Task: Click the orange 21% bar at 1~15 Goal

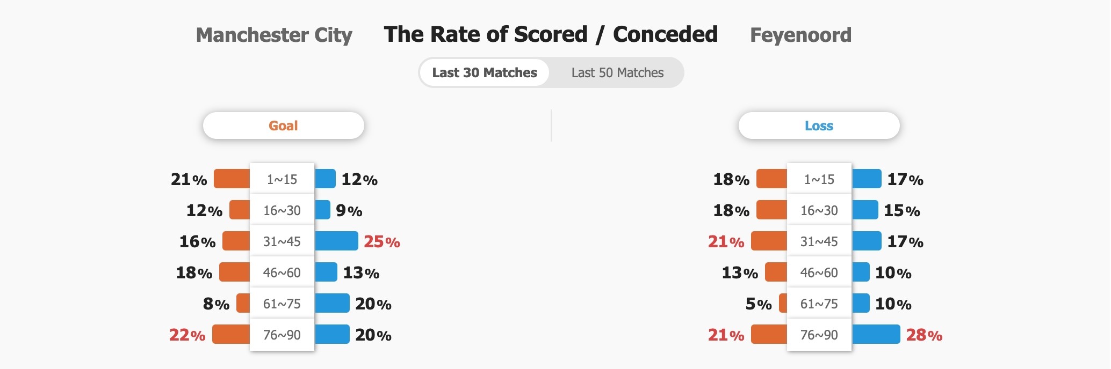Action: (x=232, y=179)
